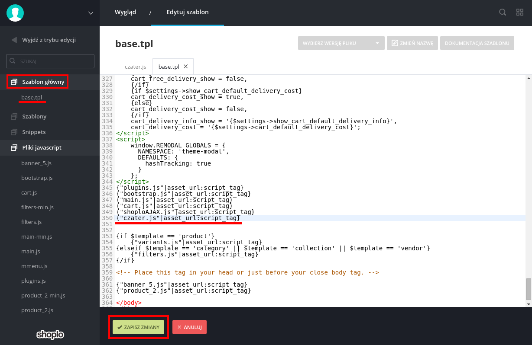The width and height of the screenshot is (532, 345).
Task: Open mmenu.js file
Action: coord(34,266)
